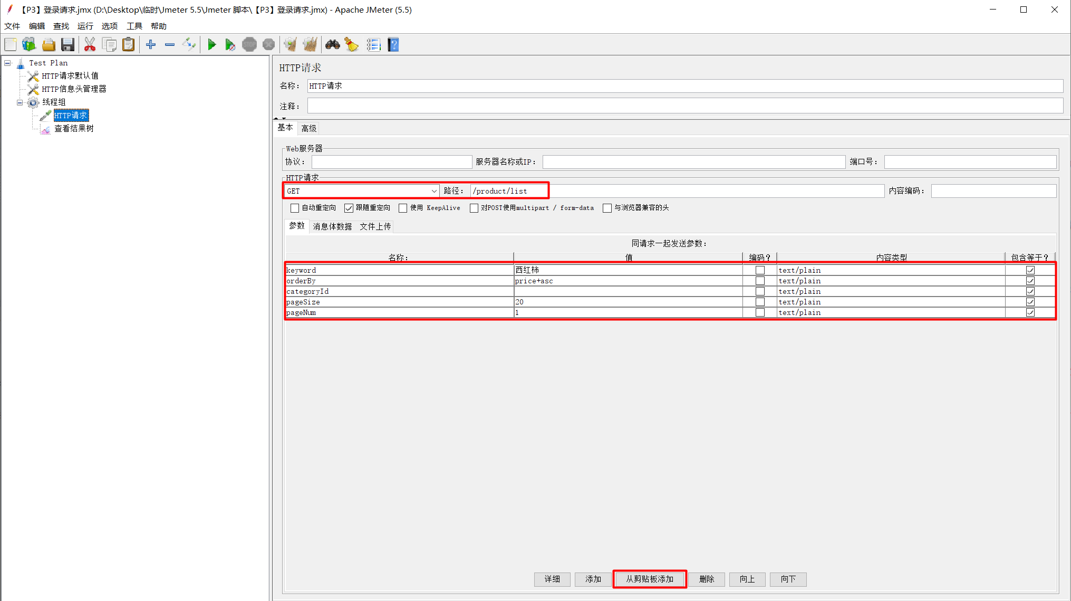Image resolution: width=1071 pixels, height=601 pixels.
Task: Click the 端口号 input field
Action: [x=970, y=162]
